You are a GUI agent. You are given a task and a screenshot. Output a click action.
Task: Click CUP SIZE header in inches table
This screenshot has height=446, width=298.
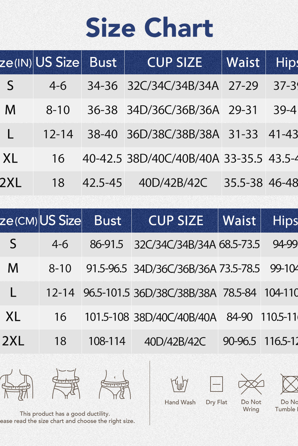[174, 62]
